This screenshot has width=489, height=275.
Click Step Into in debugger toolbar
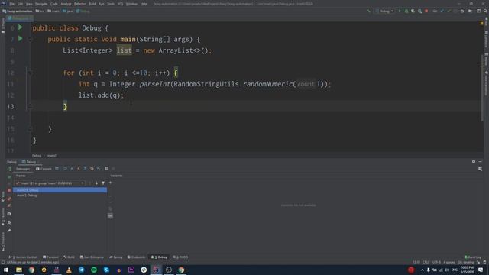[x=72, y=169]
